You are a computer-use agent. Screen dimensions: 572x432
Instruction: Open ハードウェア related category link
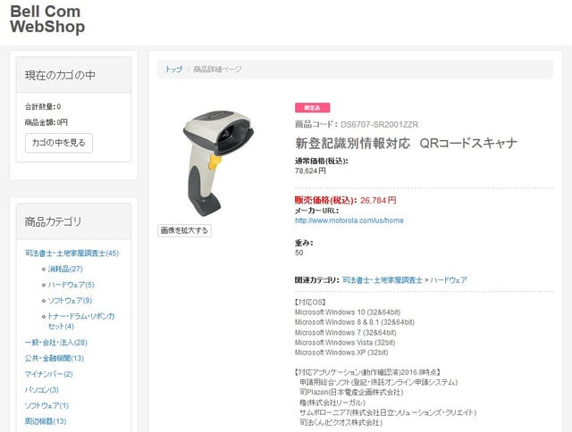tap(449, 279)
